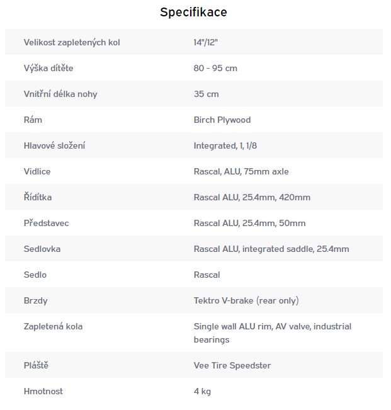Click the Specifikace heading
The height and width of the screenshot is (410, 391).
pyautogui.click(x=193, y=12)
